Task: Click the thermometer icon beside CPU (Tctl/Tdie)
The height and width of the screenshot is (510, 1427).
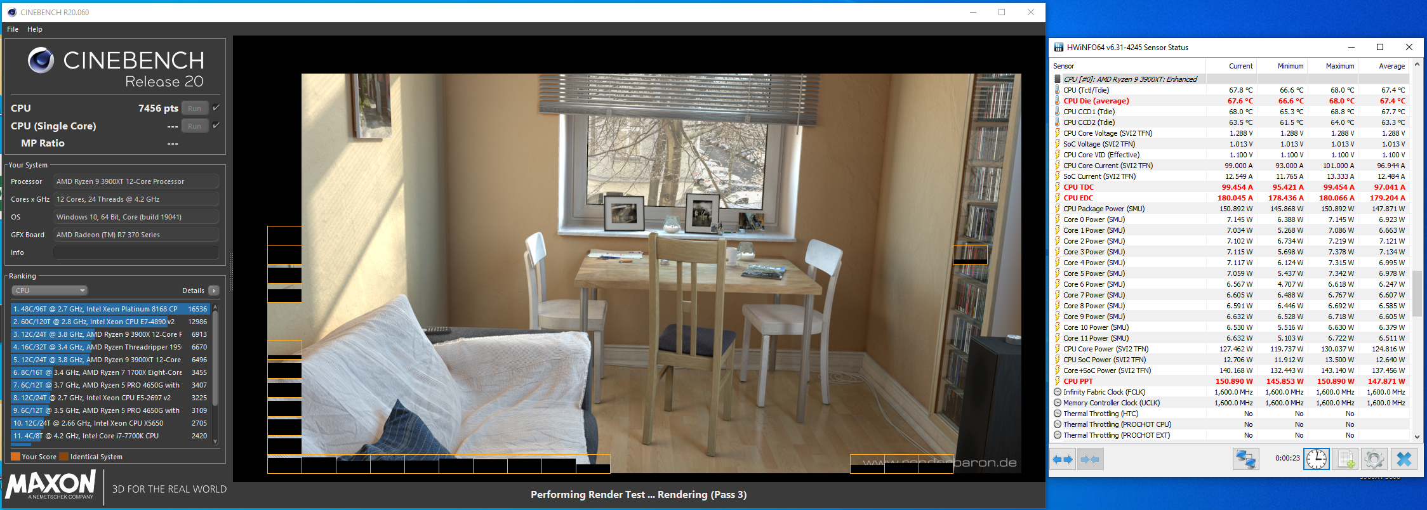Action: tap(1058, 90)
